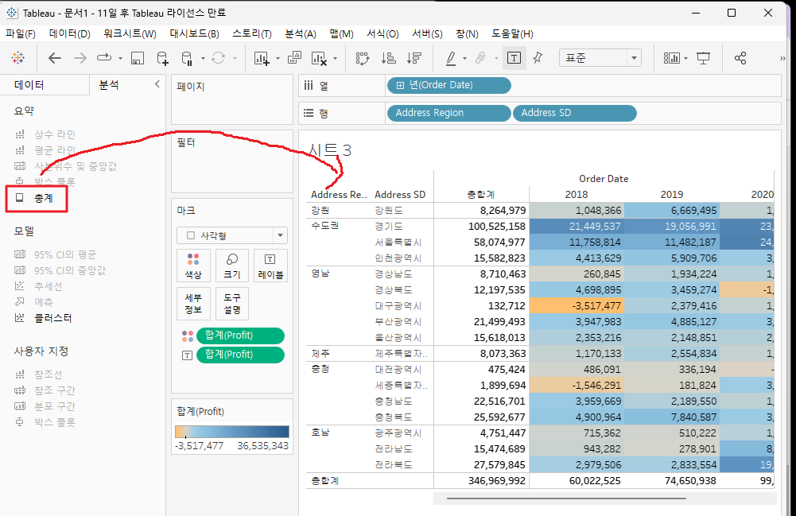Open the 색상 color mark card
Image resolution: width=796 pixels, height=516 pixels.
193,266
